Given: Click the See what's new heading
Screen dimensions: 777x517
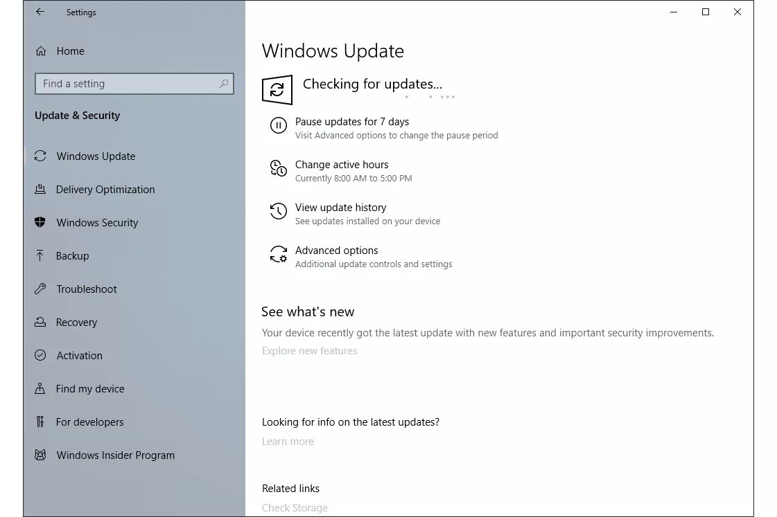Looking at the screenshot, I should [308, 311].
